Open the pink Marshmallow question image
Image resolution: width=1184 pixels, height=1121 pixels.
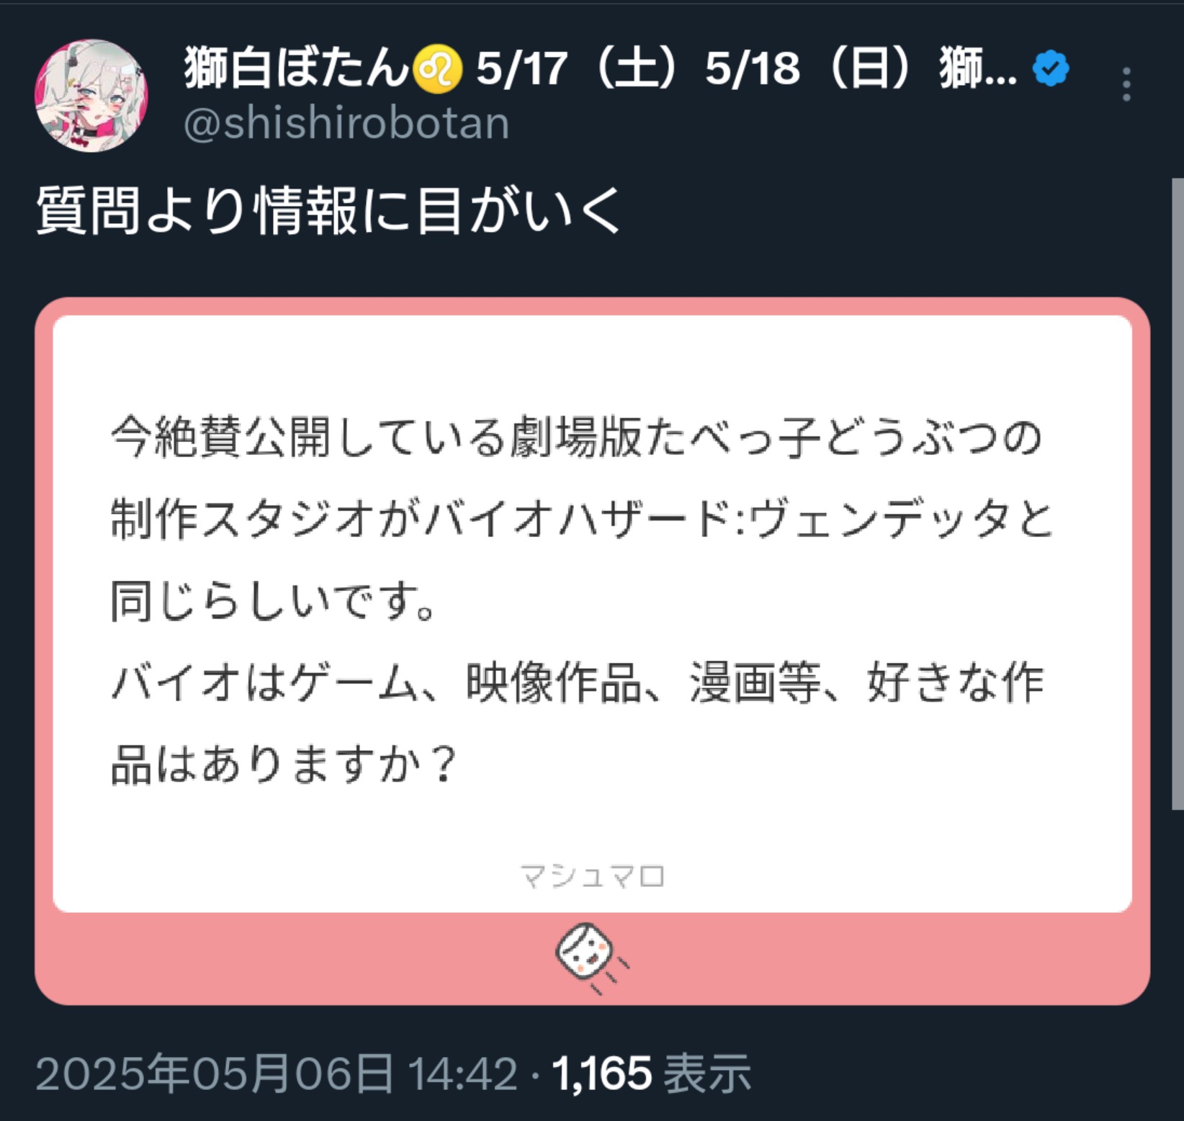pyautogui.click(x=592, y=651)
